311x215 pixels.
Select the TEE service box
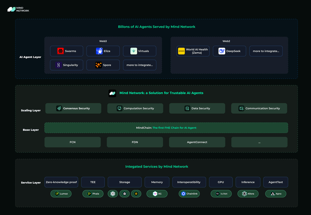(93, 182)
